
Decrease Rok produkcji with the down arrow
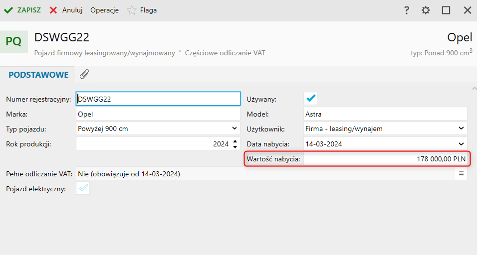[235, 146]
